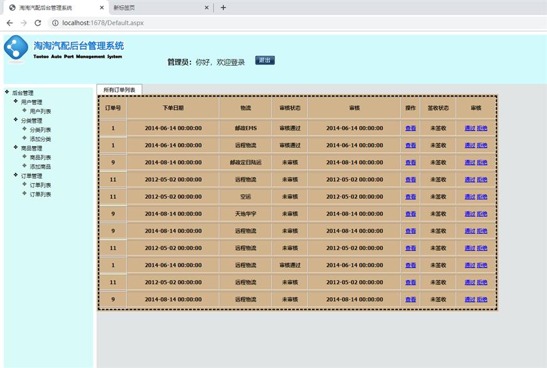Collapse the 后台管理 root tree node
This screenshot has width=547, height=368.
click(x=7, y=92)
